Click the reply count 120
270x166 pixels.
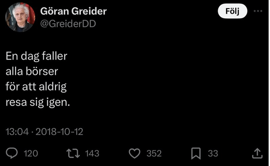point(31,153)
